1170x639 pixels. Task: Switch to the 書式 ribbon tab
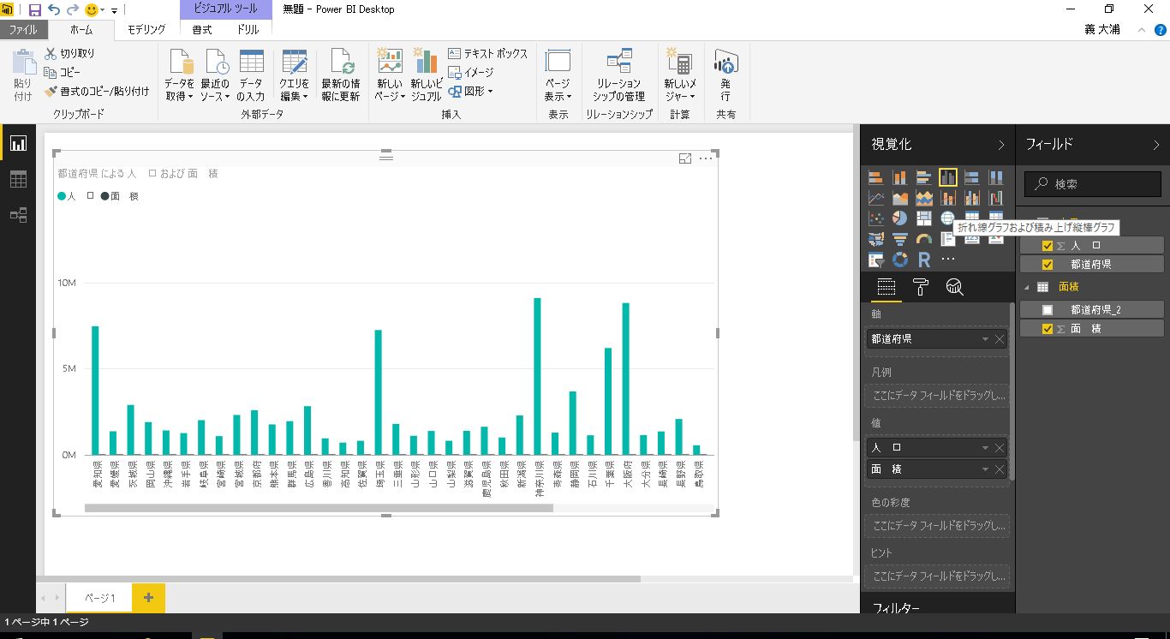tap(202, 29)
